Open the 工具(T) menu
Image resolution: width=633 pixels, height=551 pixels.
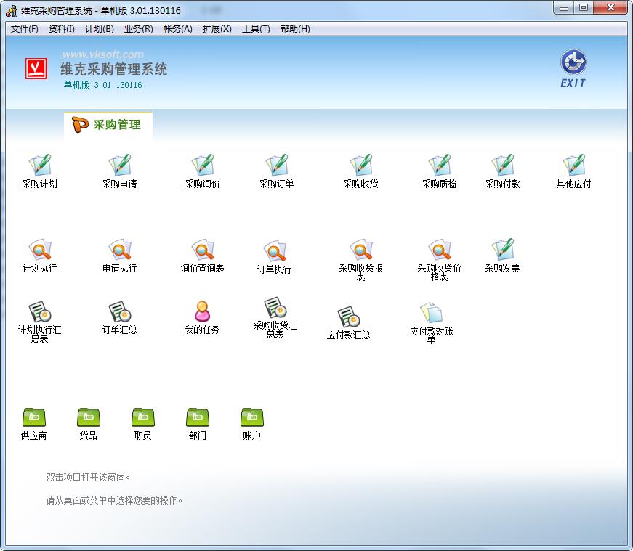pos(256,29)
